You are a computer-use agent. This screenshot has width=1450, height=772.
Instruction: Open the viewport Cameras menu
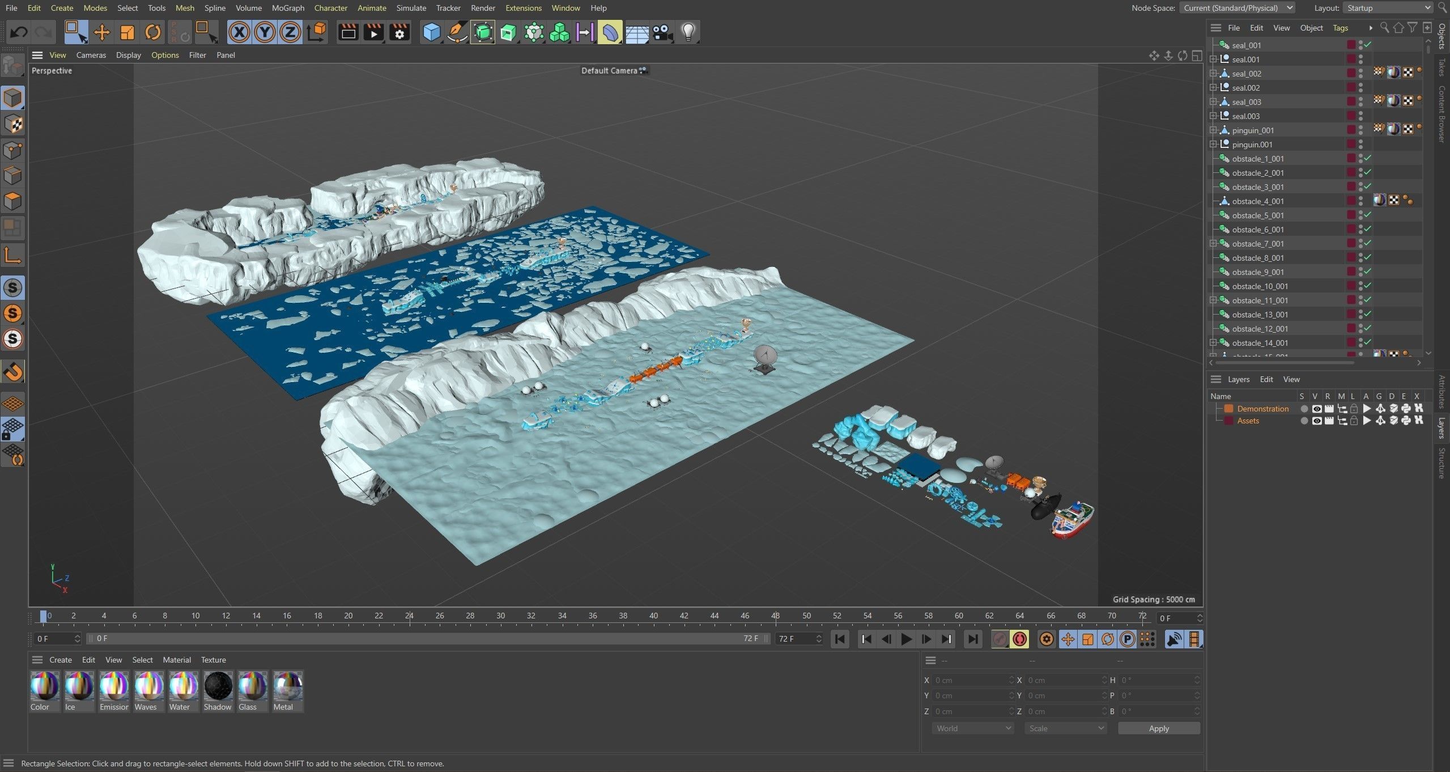[91, 55]
